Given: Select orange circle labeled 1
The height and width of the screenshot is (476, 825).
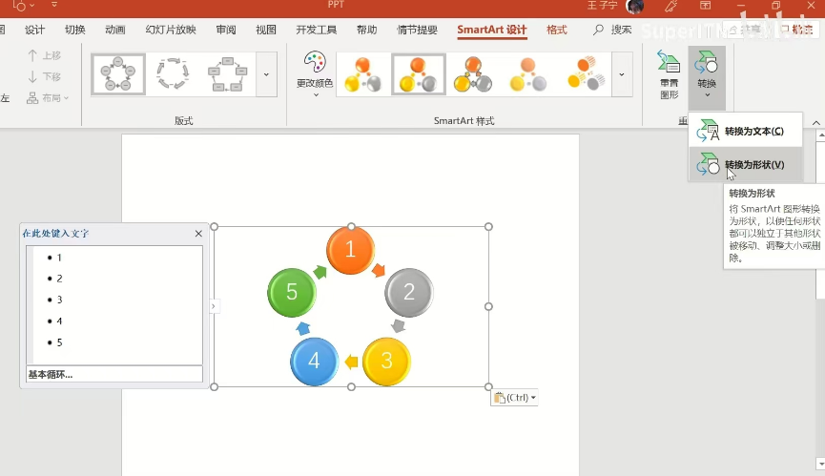Looking at the screenshot, I should (x=350, y=249).
